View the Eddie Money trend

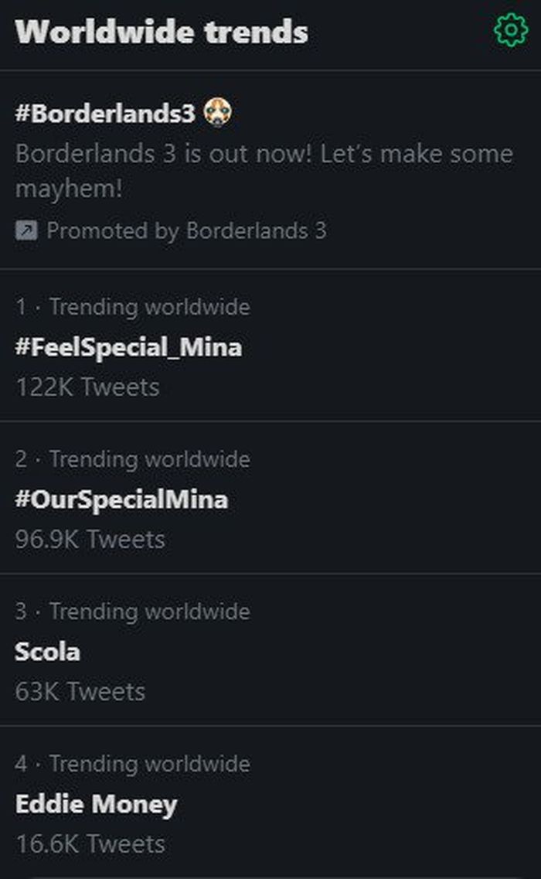coord(96,804)
